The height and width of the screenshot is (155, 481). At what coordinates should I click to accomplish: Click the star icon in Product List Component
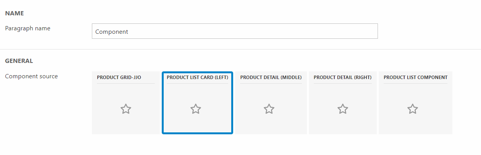point(413,109)
